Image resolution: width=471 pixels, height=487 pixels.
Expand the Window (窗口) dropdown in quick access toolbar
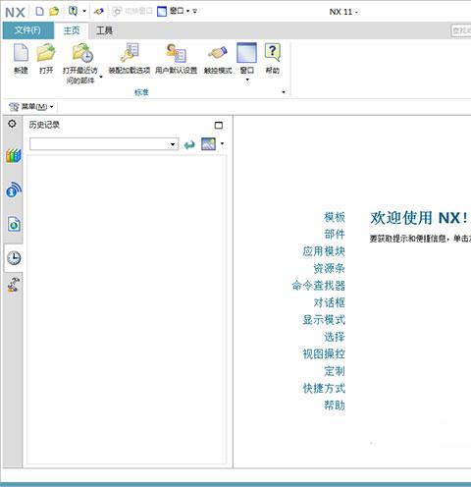[188, 12]
